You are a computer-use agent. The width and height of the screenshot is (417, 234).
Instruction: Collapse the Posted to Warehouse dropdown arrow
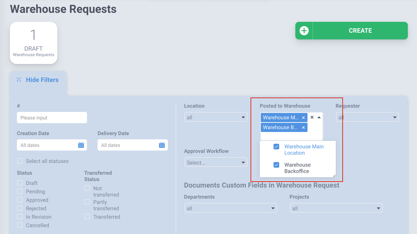319,117
